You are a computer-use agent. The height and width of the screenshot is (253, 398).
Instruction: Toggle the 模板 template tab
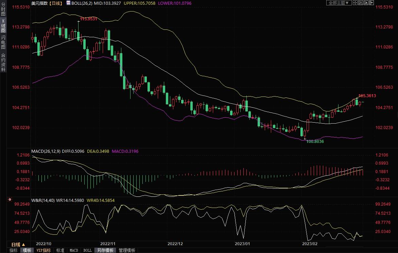pyautogui.click(x=27, y=250)
